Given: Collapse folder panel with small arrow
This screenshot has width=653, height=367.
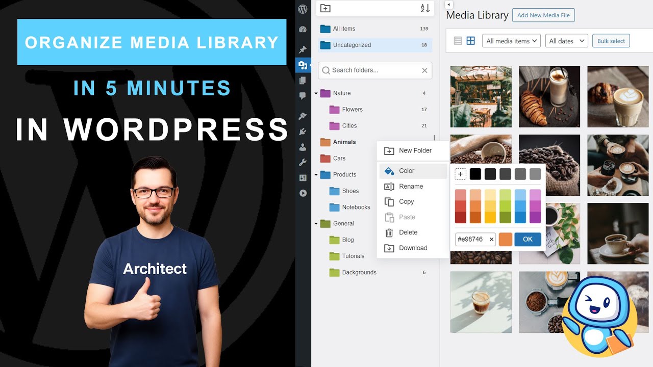Looking at the screenshot, I should [448, 5].
